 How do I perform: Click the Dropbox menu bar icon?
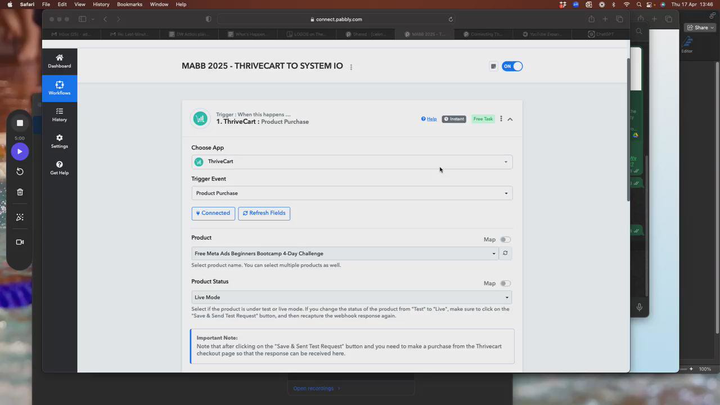tap(563, 4)
